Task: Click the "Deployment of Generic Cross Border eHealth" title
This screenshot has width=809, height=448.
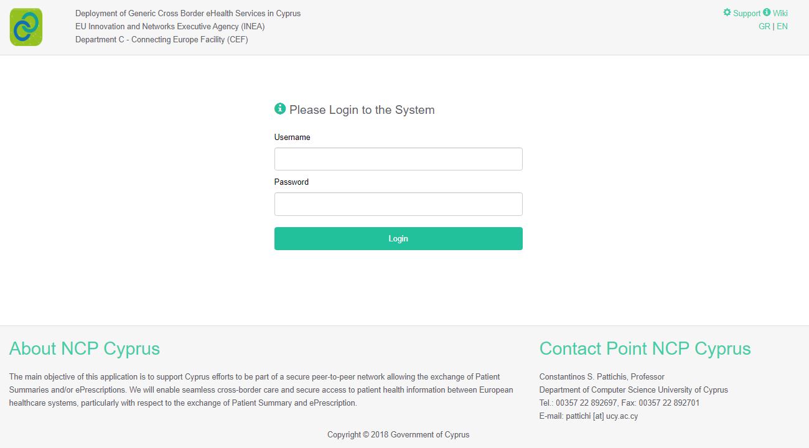Action: 188,13
